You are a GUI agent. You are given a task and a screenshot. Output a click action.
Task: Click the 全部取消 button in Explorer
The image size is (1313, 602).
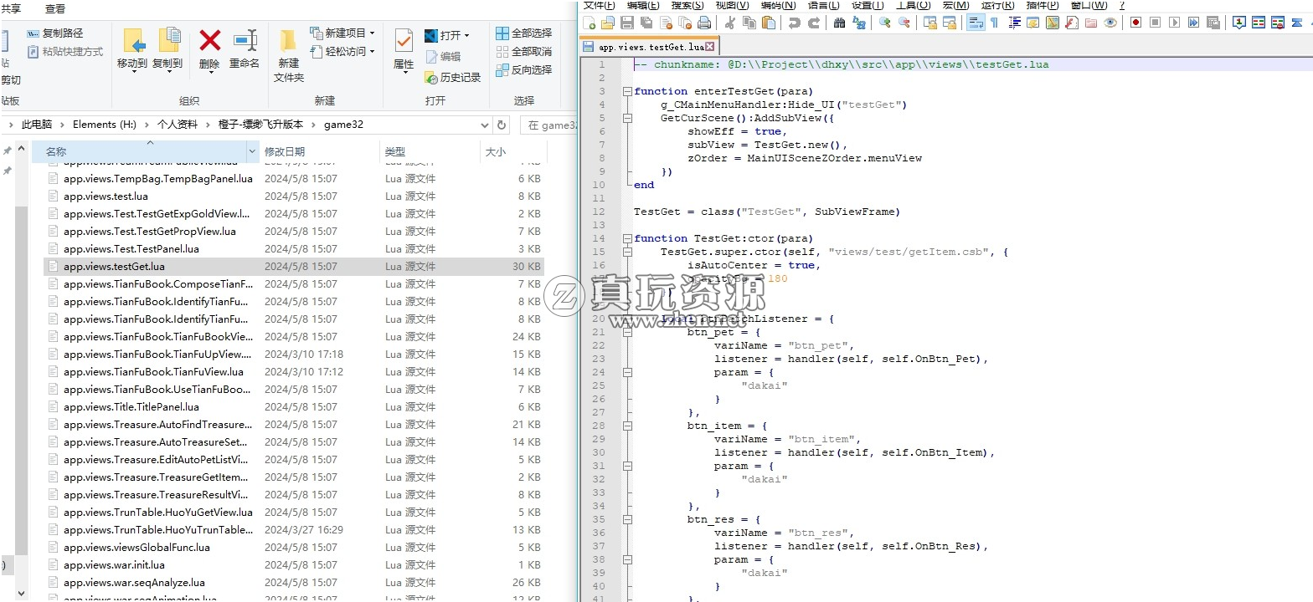coord(524,52)
